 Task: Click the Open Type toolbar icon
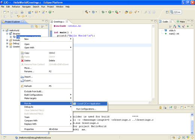click(126, 12)
